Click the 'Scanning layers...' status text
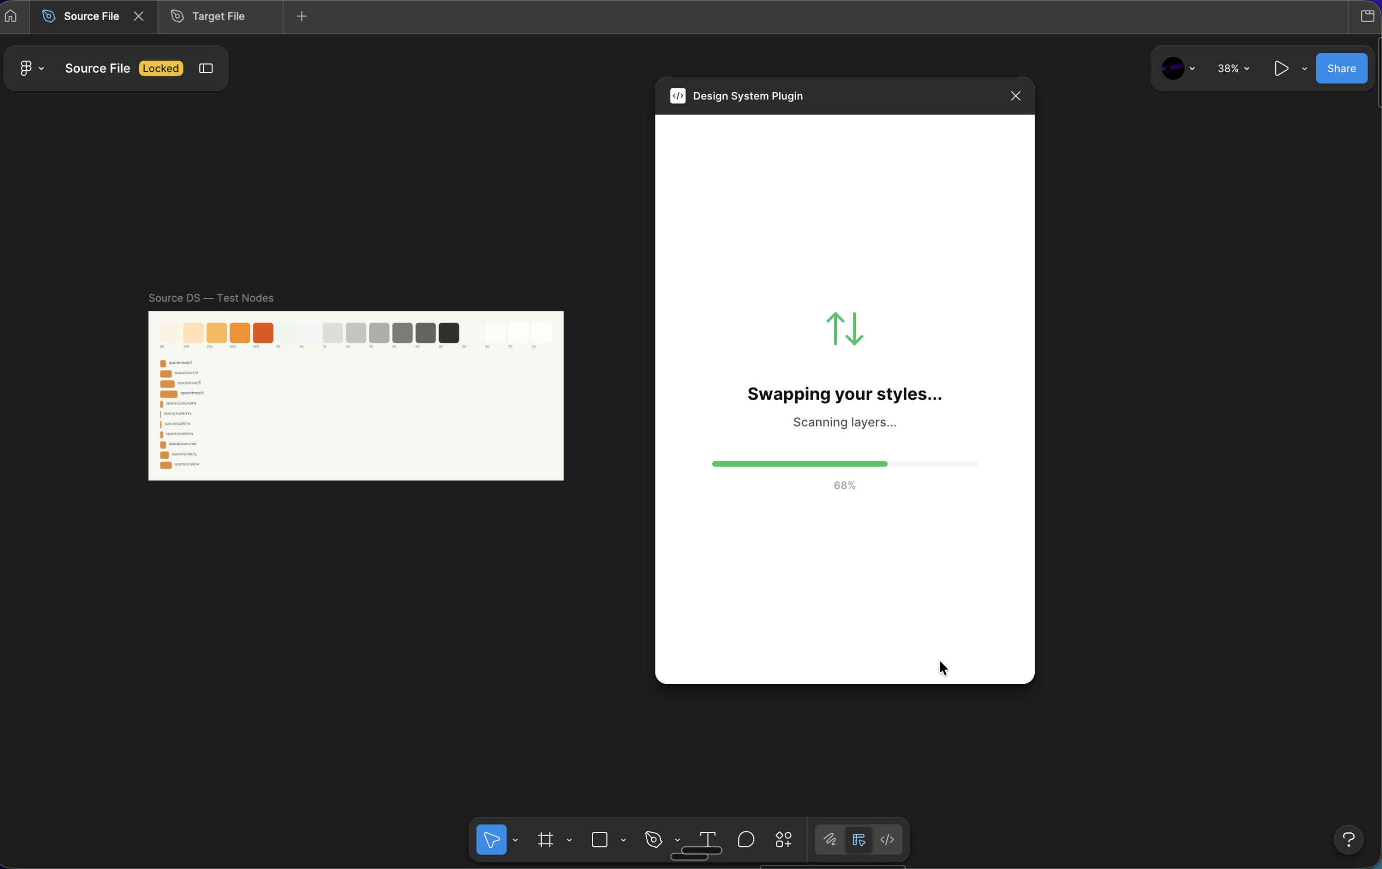Viewport: 1382px width, 869px height. [x=845, y=423]
